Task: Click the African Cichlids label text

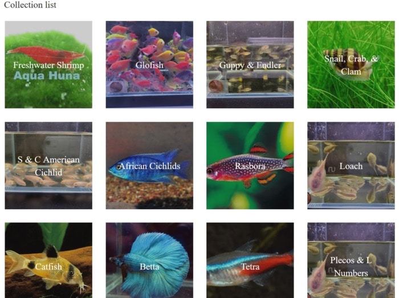Action: pyautogui.click(x=149, y=166)
